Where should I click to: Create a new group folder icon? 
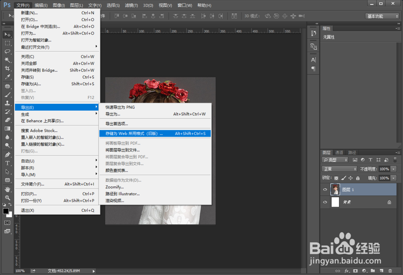coord(373,271)
